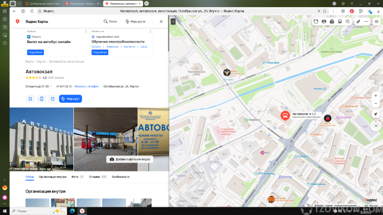Viewport: 383px width, 215px height.
Task: Open the Особенности tab
Action: pyautogui.click(x=121, y=177)
